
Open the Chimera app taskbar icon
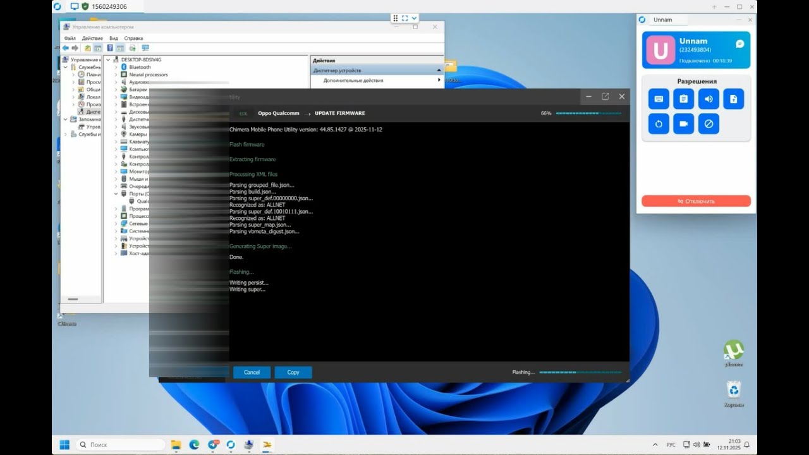pos(267,444)
